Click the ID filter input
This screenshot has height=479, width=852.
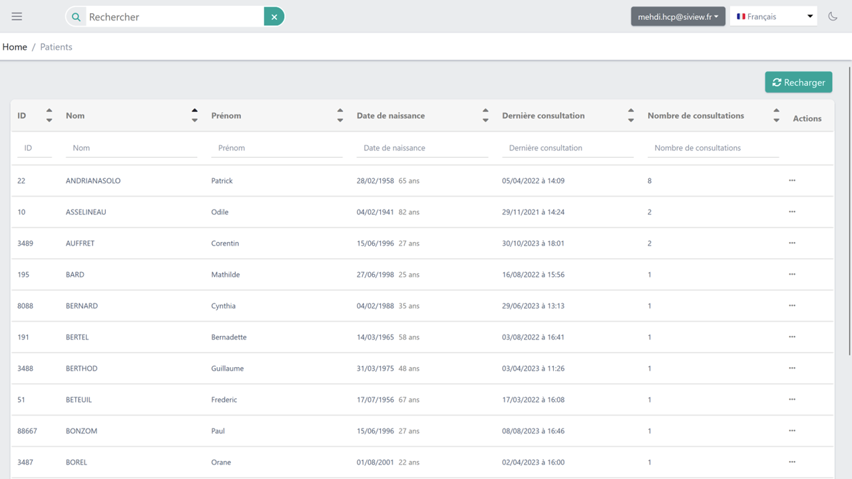(x=35, y=148)
